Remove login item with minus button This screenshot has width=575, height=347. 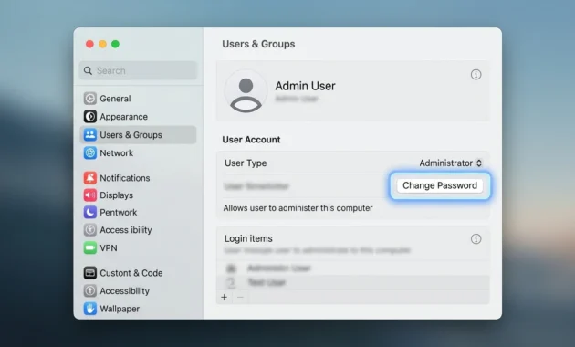pyautogui.click(x=240, y=297)
